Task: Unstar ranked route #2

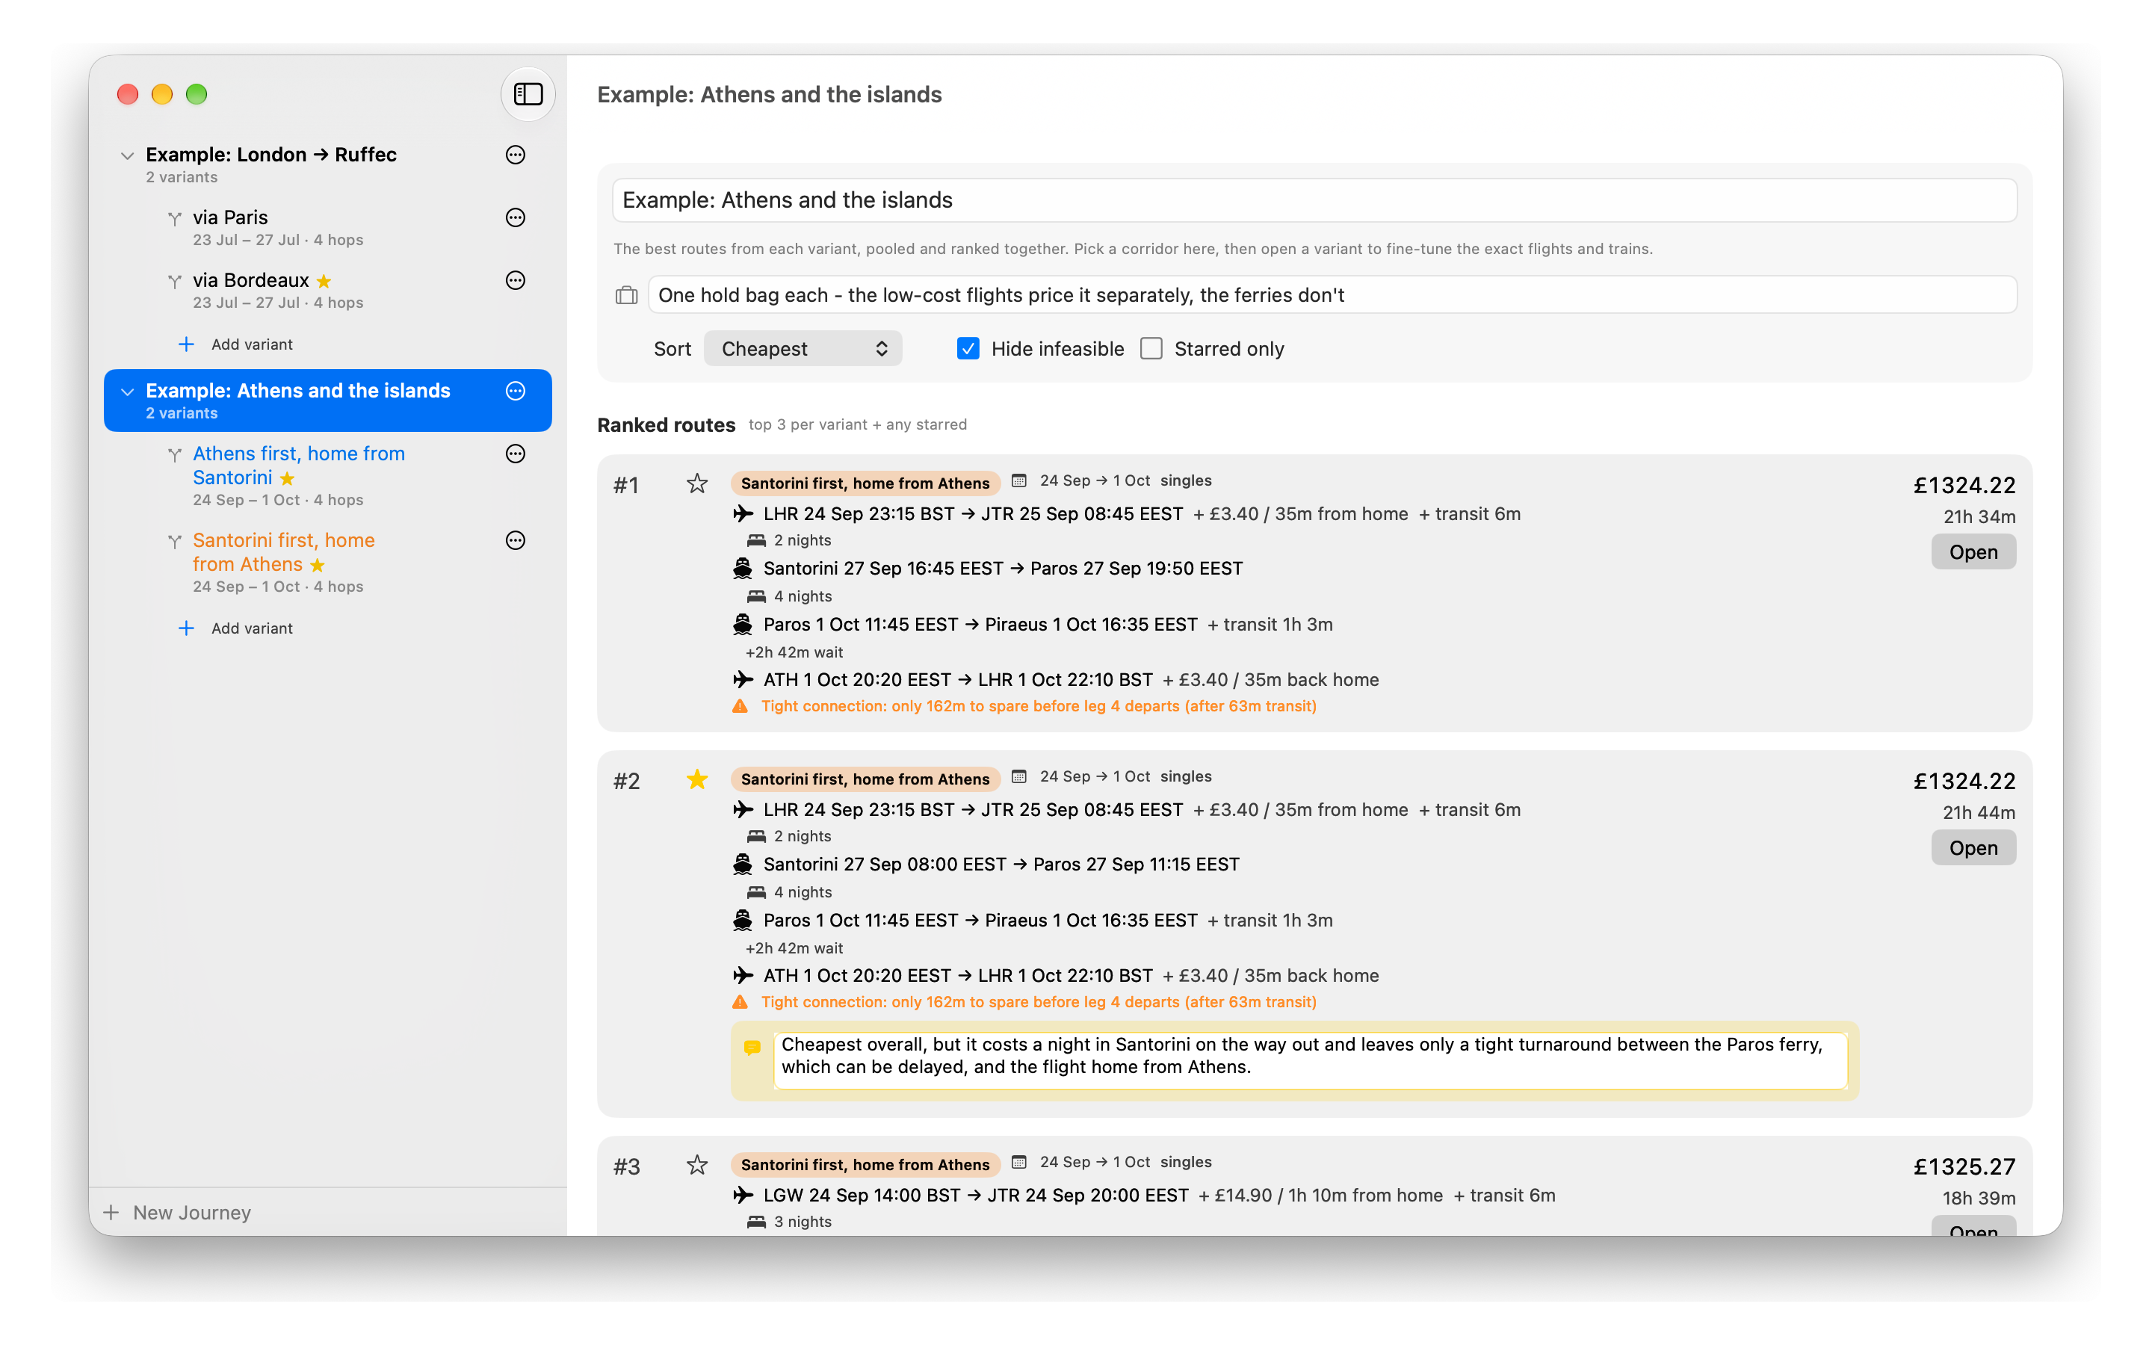Action: pyautogui.click(x=697, y=780)
